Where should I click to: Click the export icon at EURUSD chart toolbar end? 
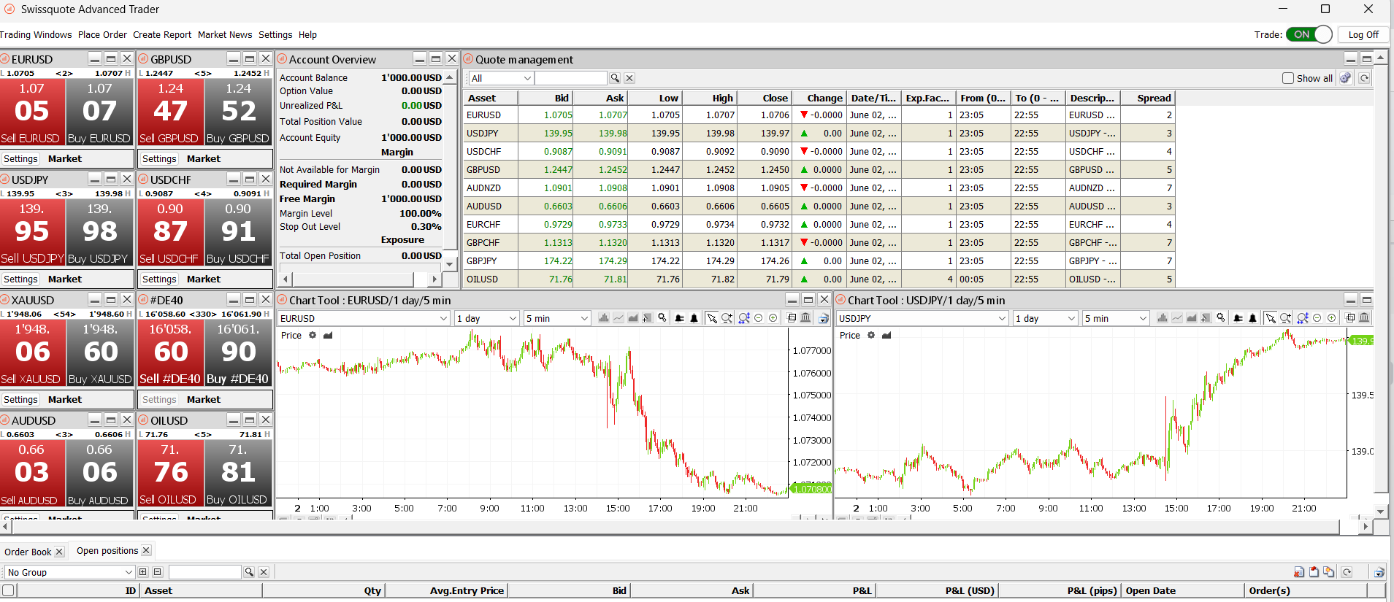[824, 318]
